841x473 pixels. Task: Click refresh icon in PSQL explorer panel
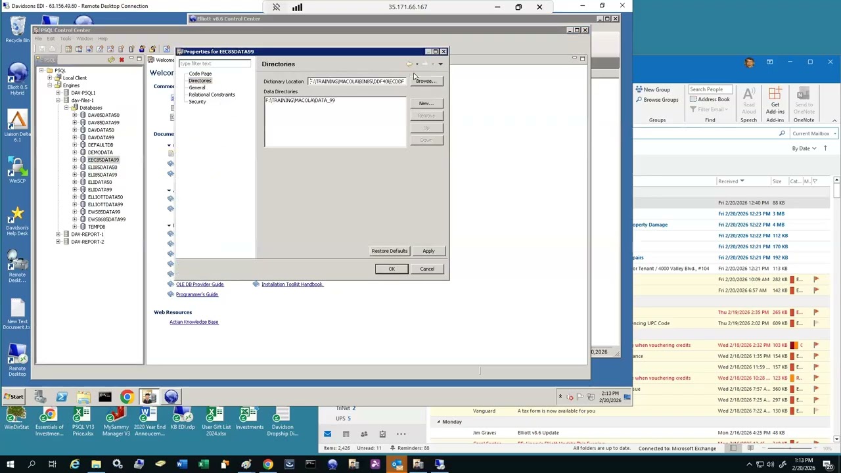point(111,60)
